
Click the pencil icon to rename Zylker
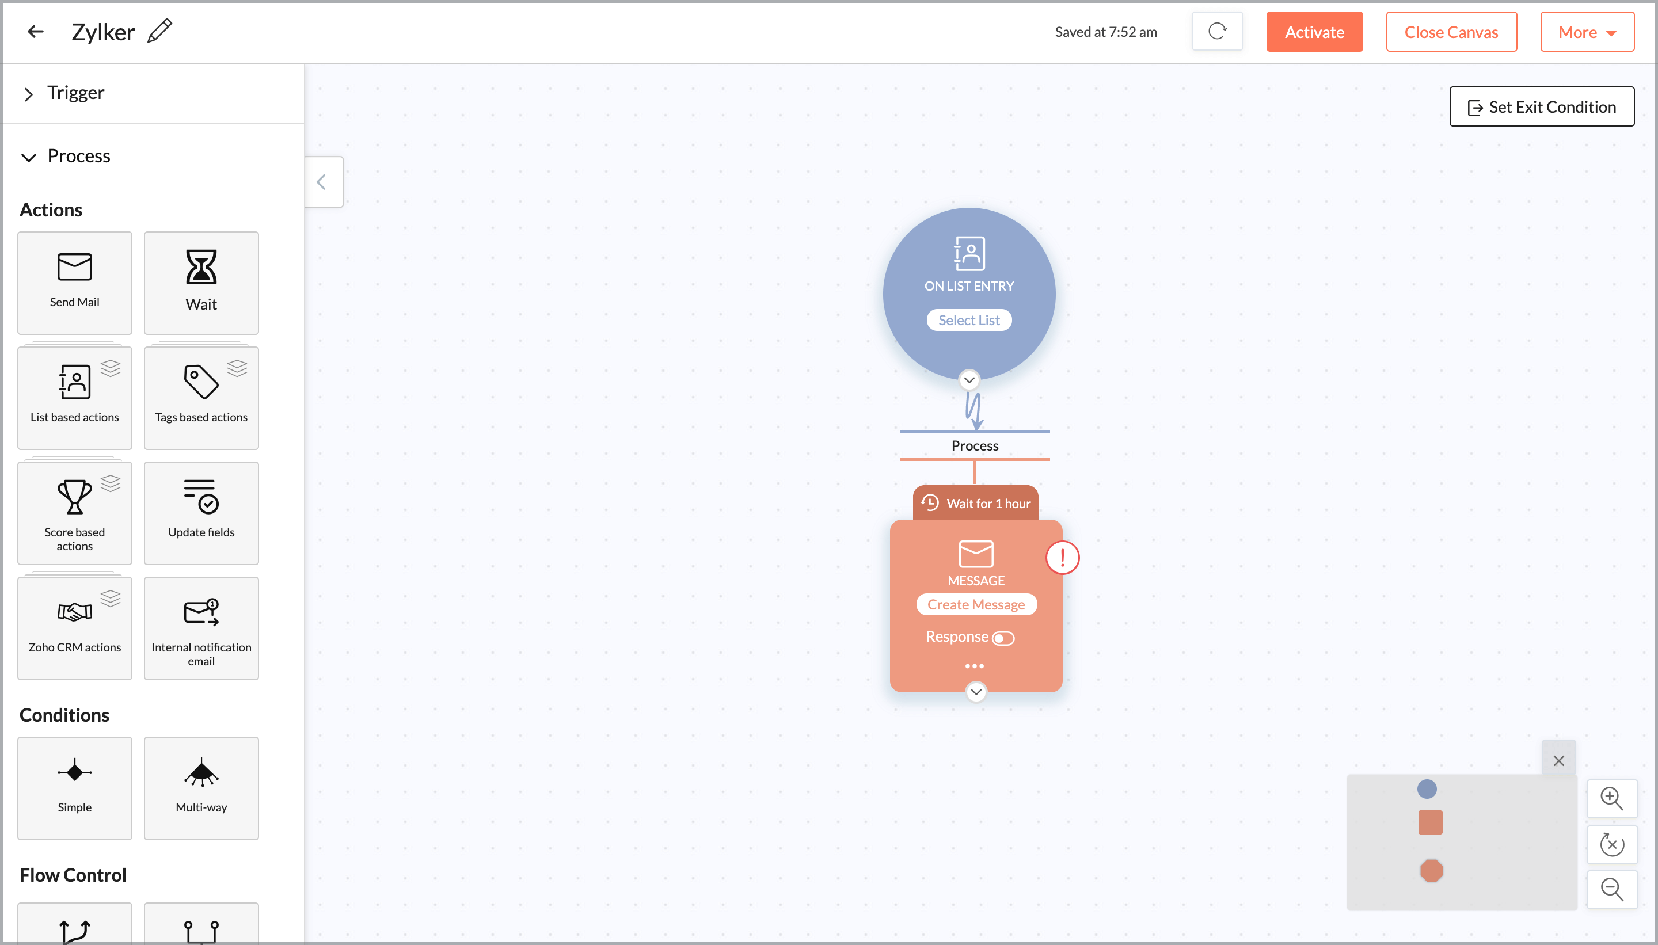(x=159, y=30)
